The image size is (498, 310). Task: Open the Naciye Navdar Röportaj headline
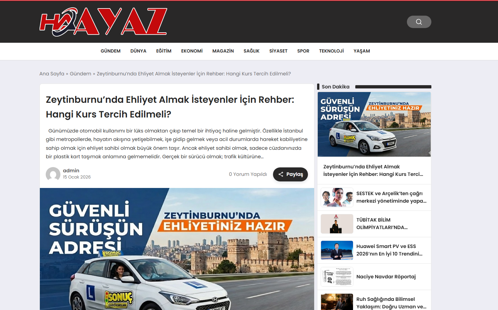[386, 277]
